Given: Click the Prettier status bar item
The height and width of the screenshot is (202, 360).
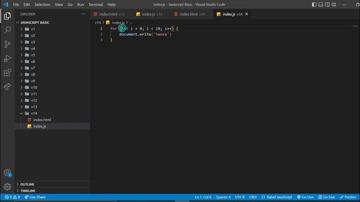Looking at the screenshot, I should [x=348, y=197].
